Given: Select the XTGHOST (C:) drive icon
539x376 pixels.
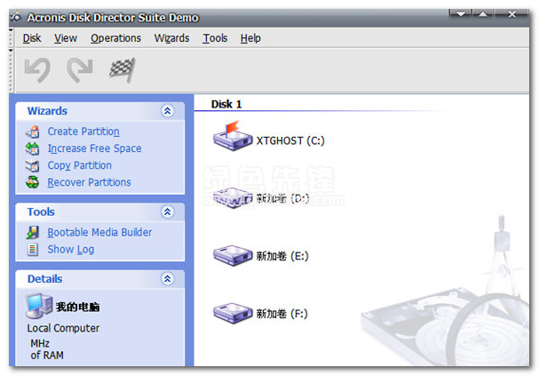Looking at the screenshot, I should coord(233,137).
